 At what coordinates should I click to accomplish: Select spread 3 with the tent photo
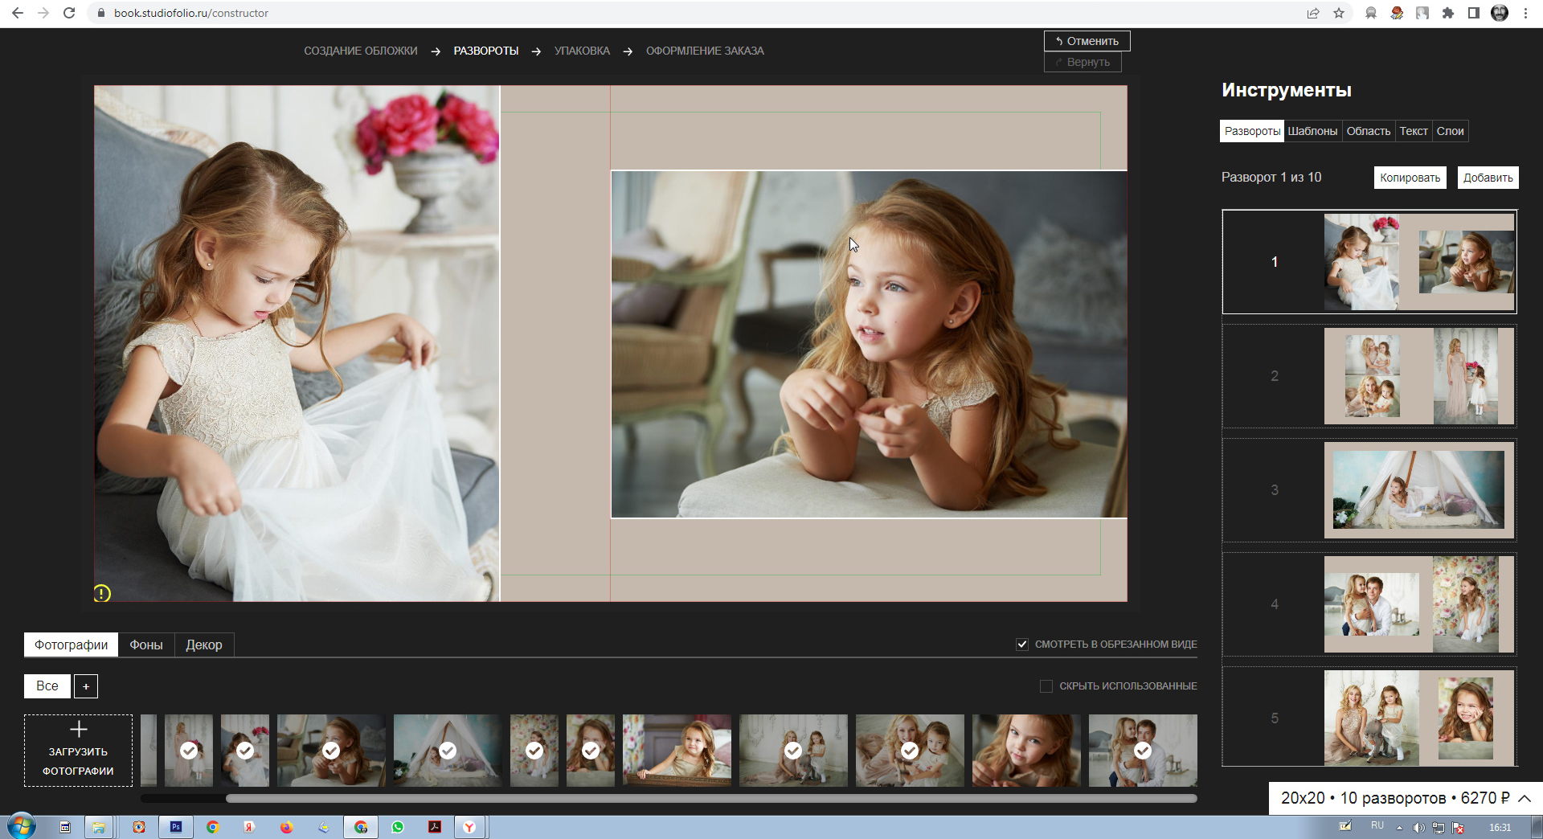[1369, 490]
